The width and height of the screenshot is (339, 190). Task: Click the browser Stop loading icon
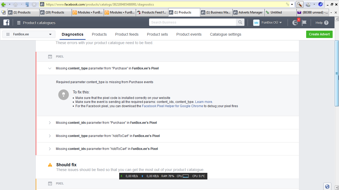point(34,4)
